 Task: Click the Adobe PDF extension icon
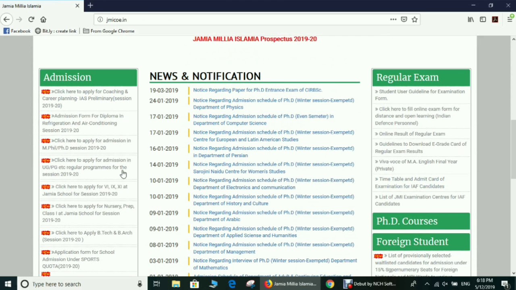pyautogui.click(x=495, y=19)
